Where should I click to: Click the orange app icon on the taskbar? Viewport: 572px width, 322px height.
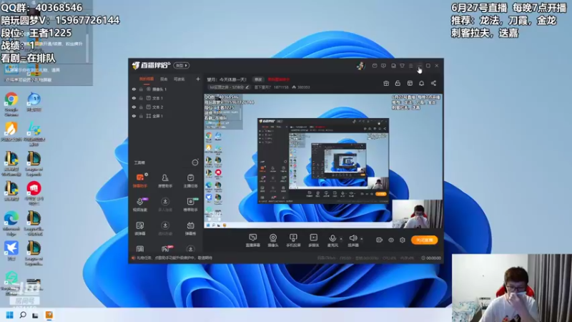point(49,315)
